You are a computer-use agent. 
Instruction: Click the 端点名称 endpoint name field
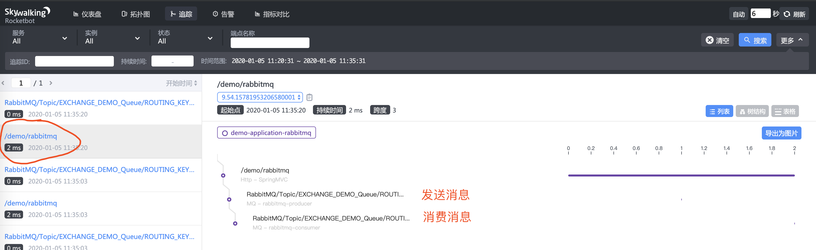click(270, 43)
